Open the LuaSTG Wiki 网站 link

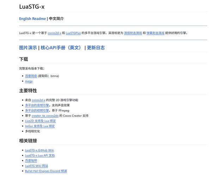point(37,166)
